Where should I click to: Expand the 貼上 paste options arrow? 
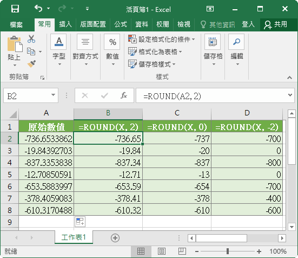point(15,65)
